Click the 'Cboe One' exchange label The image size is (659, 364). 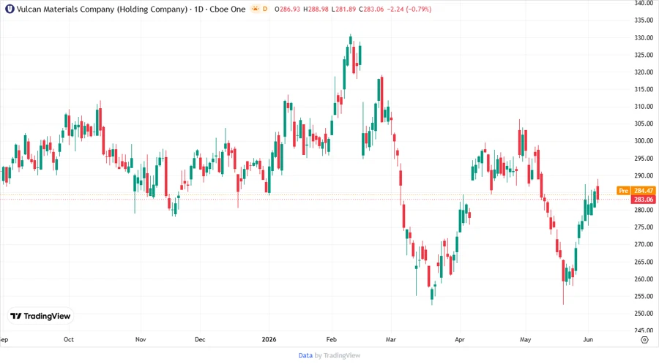(x=228, y=9)
